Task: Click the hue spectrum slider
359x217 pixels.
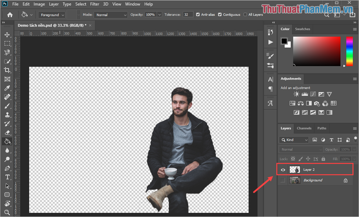Action: tap(349, 51)
